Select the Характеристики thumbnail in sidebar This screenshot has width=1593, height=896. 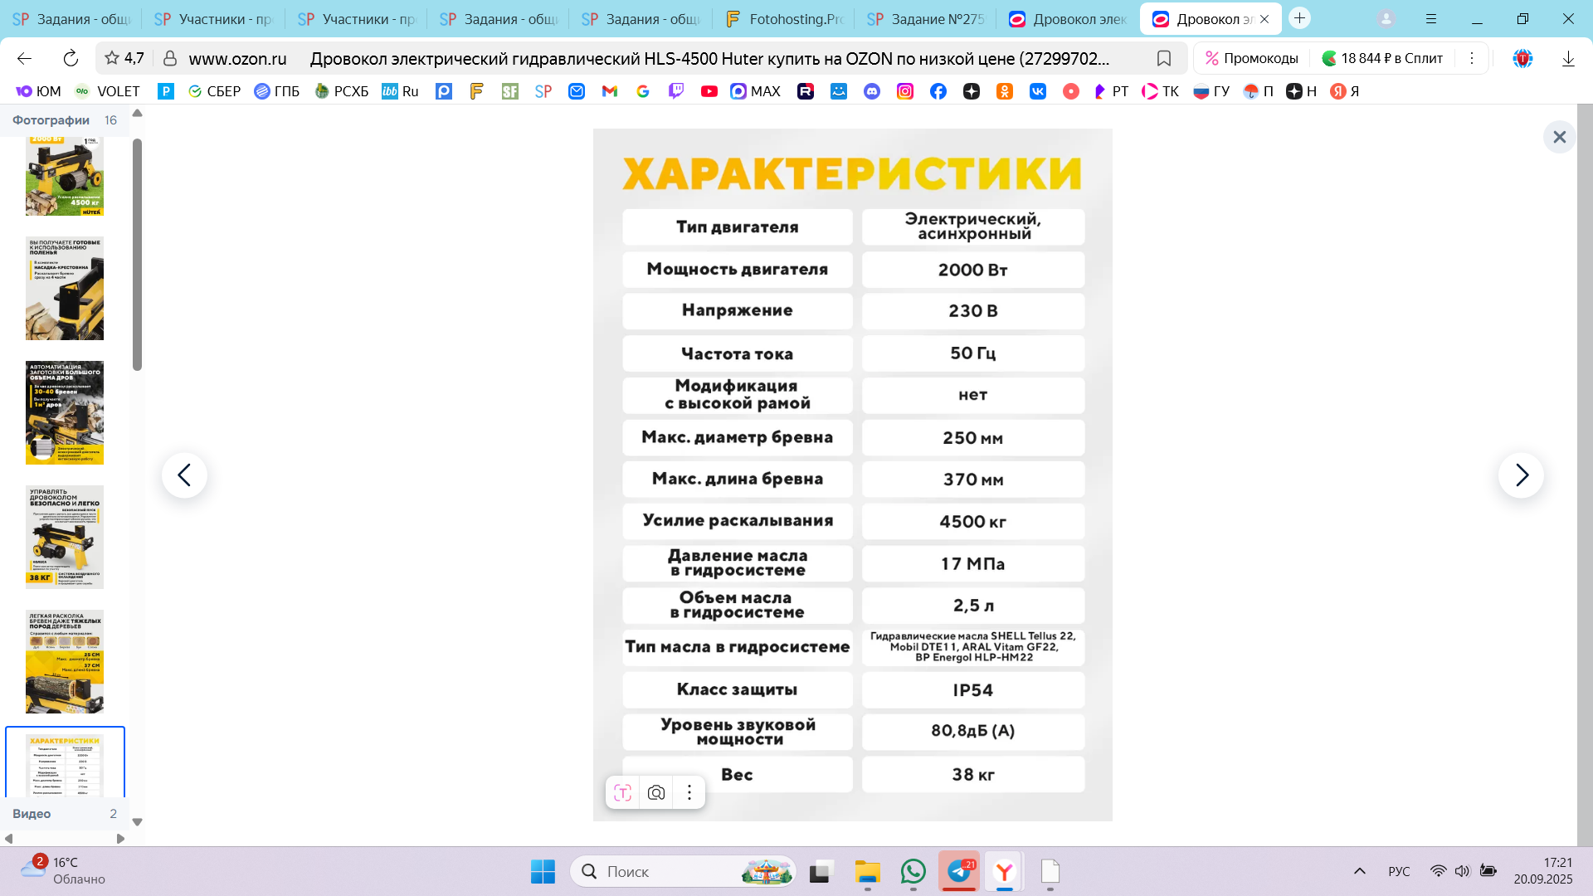pyautogui.click(x=65, y=763)
